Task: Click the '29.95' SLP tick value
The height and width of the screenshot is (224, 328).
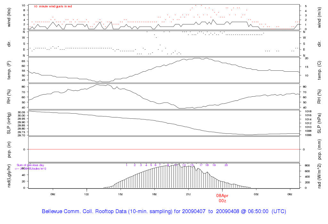Action: [21, 119]
